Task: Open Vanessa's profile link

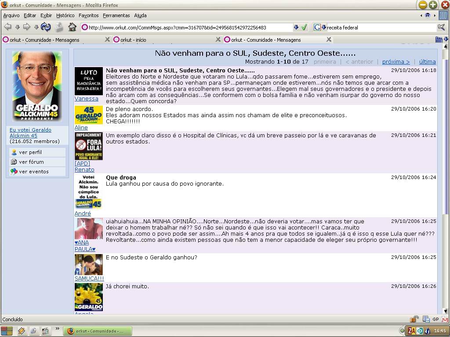Action: pyautogui.click(x=87, y=99)
